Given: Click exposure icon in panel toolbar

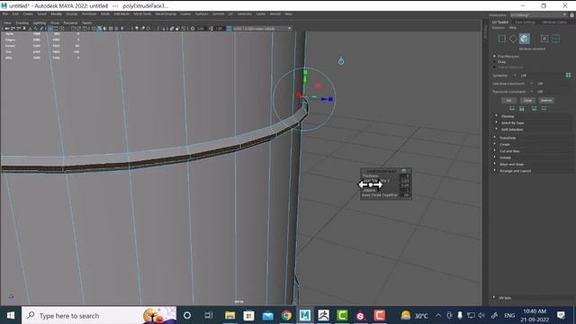Looking at the screenshot, I should coord(193,28).
